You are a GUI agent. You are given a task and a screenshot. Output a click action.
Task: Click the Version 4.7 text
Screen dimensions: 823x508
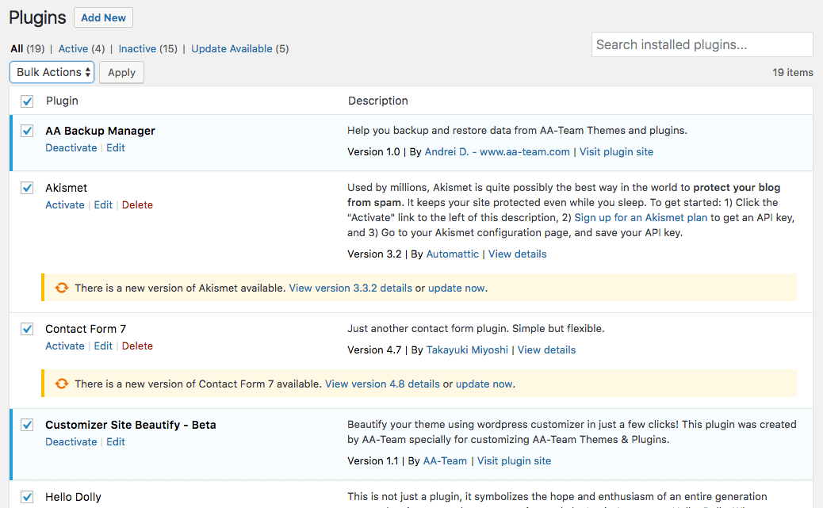374,350
